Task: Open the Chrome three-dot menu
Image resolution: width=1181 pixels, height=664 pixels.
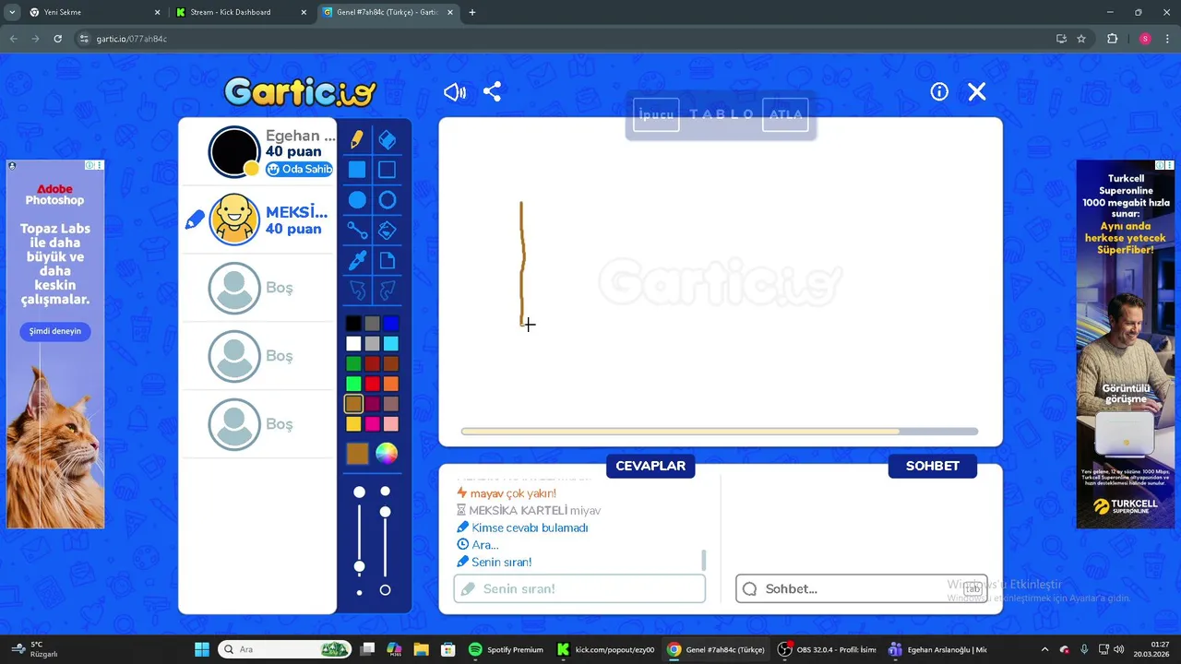Action: pyautogui.click(x=1167, y=39)
